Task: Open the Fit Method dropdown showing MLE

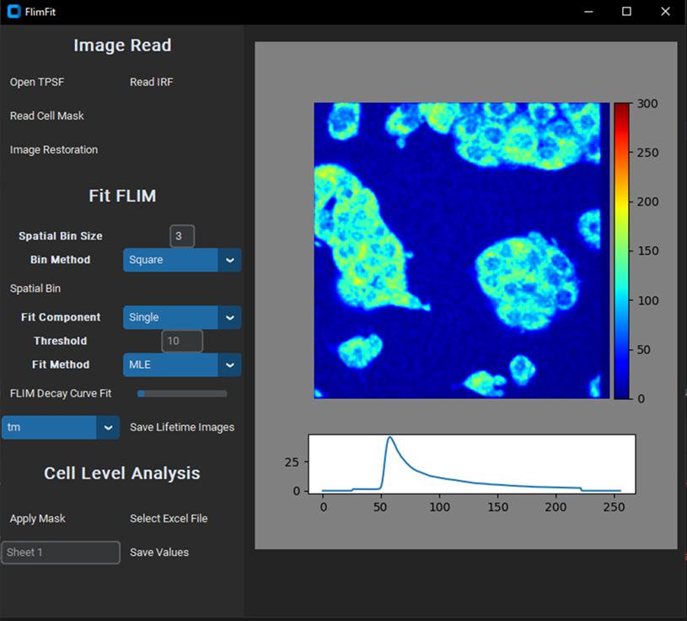Action: tap(181, 364)
